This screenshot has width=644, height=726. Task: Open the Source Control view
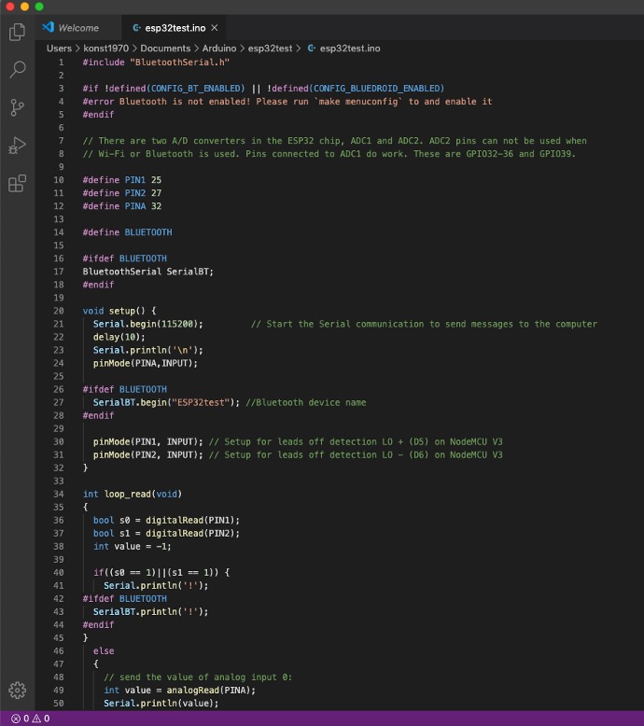click(x=17, y=107)
